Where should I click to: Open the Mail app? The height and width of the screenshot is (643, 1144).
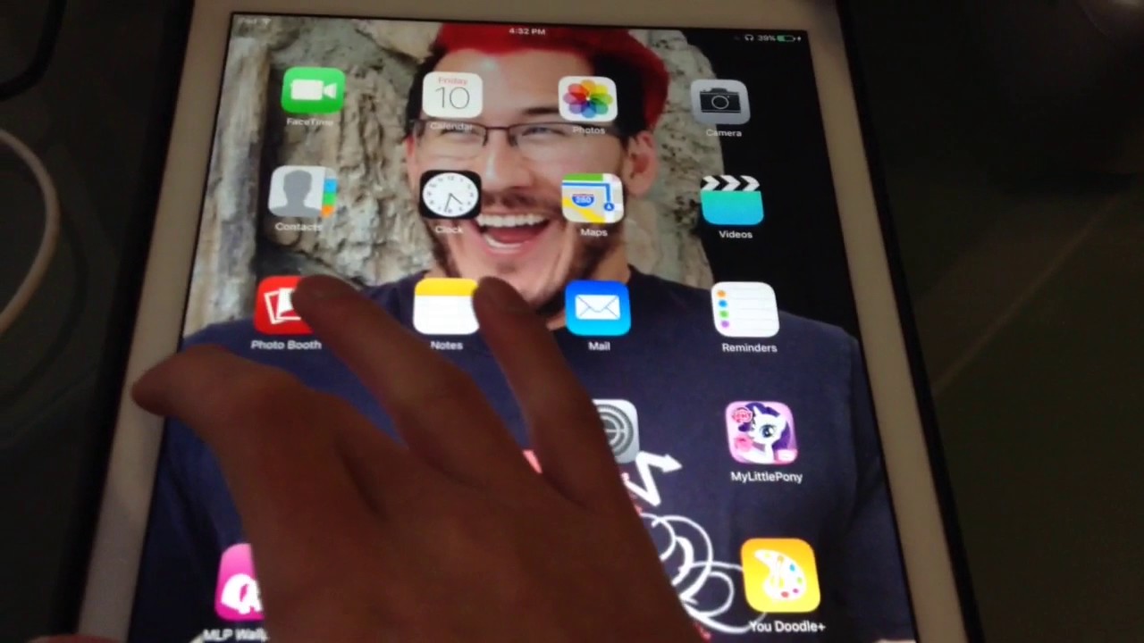[598, 309]
